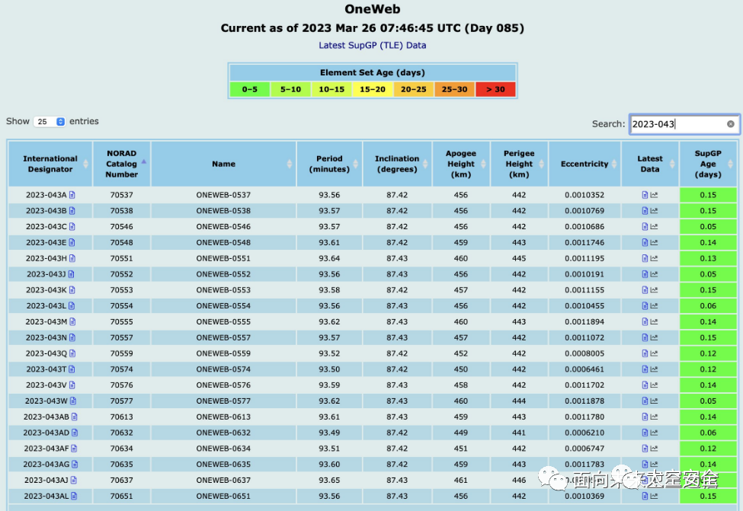Sort by NORAD Catalog Number column

(x=122, y=164)
